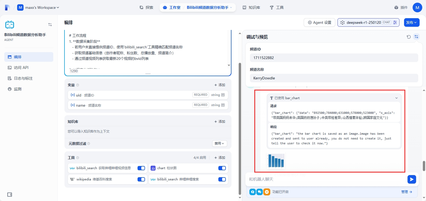The width and height of the screenshot is (426, 201).
Task: Open 日志与标注 in the sidebar
Action: [x=29, y=78]
